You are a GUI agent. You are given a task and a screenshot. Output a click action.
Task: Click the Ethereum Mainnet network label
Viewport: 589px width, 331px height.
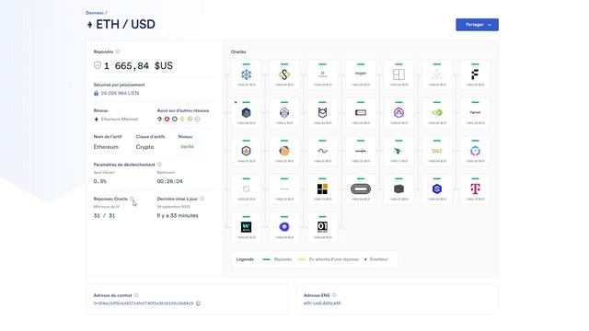(120, 119)
